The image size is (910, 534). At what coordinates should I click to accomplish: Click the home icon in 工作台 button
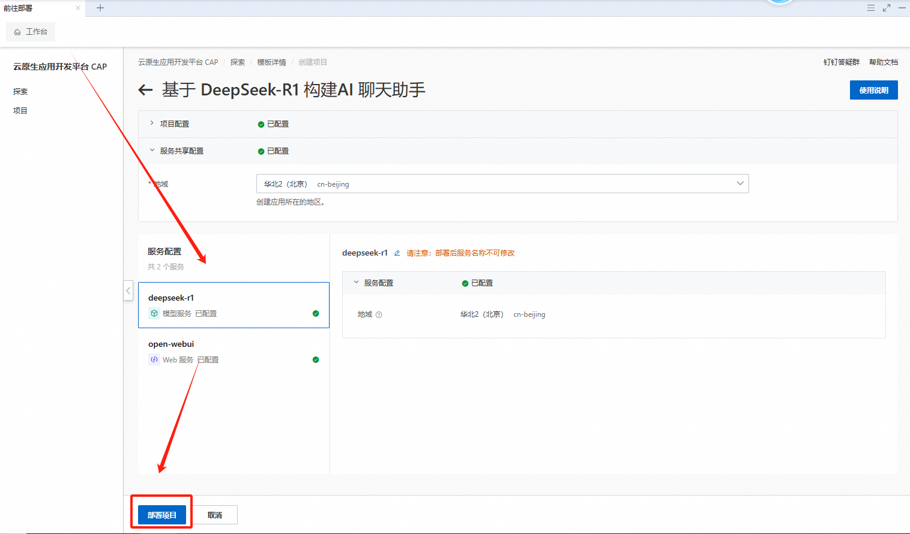click(x=17, y=32)
